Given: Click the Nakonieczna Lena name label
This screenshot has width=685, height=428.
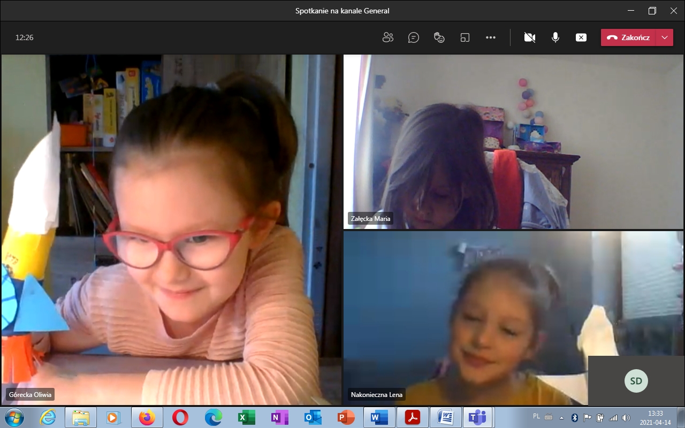Looking at the screenshot, I should [376, 395].
